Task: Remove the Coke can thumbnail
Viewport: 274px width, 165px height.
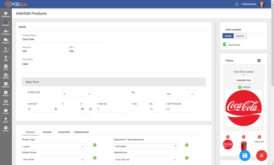Action: click(243, 137)
